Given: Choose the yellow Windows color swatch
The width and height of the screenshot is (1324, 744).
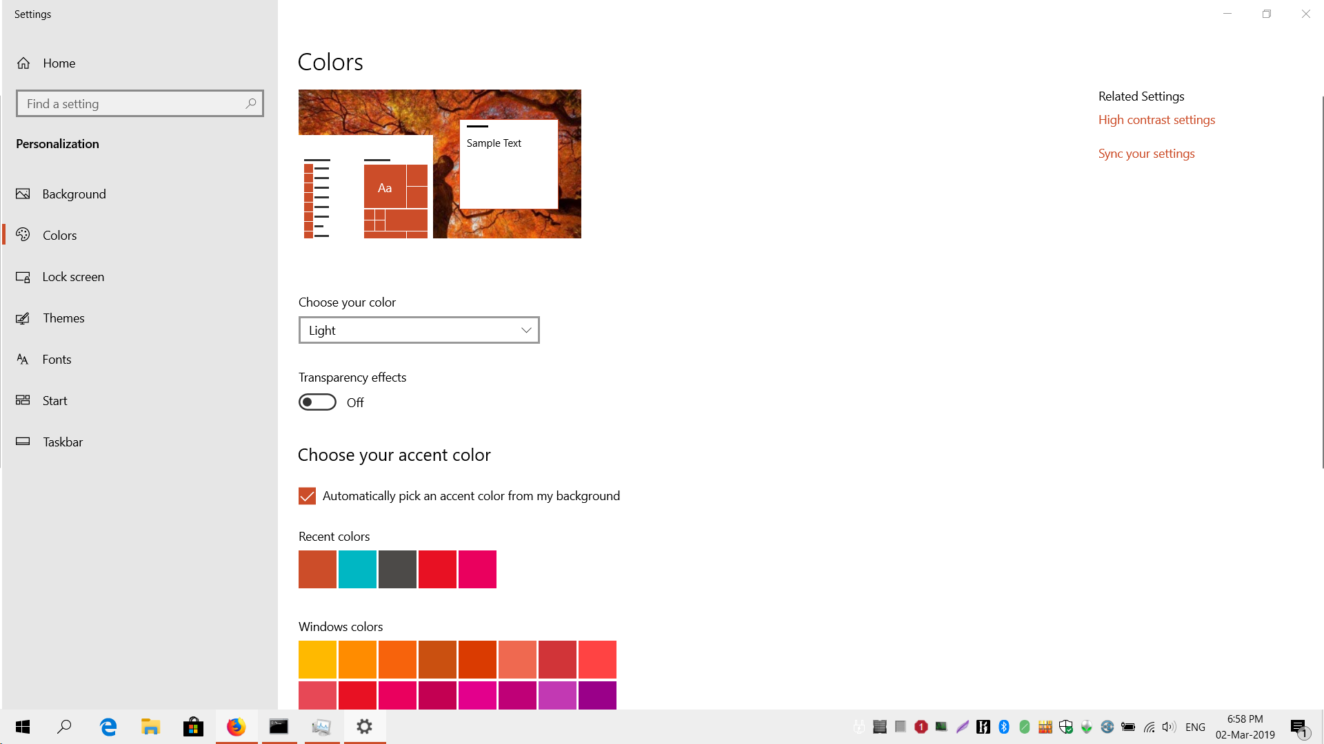Looking at the screenshot, I should pos(317,659).
